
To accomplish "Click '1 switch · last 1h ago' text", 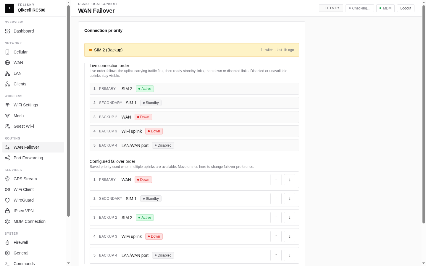I will [277, 50].
